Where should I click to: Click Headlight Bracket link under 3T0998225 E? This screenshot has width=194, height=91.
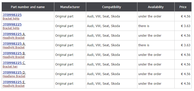[x=14, y=86]
